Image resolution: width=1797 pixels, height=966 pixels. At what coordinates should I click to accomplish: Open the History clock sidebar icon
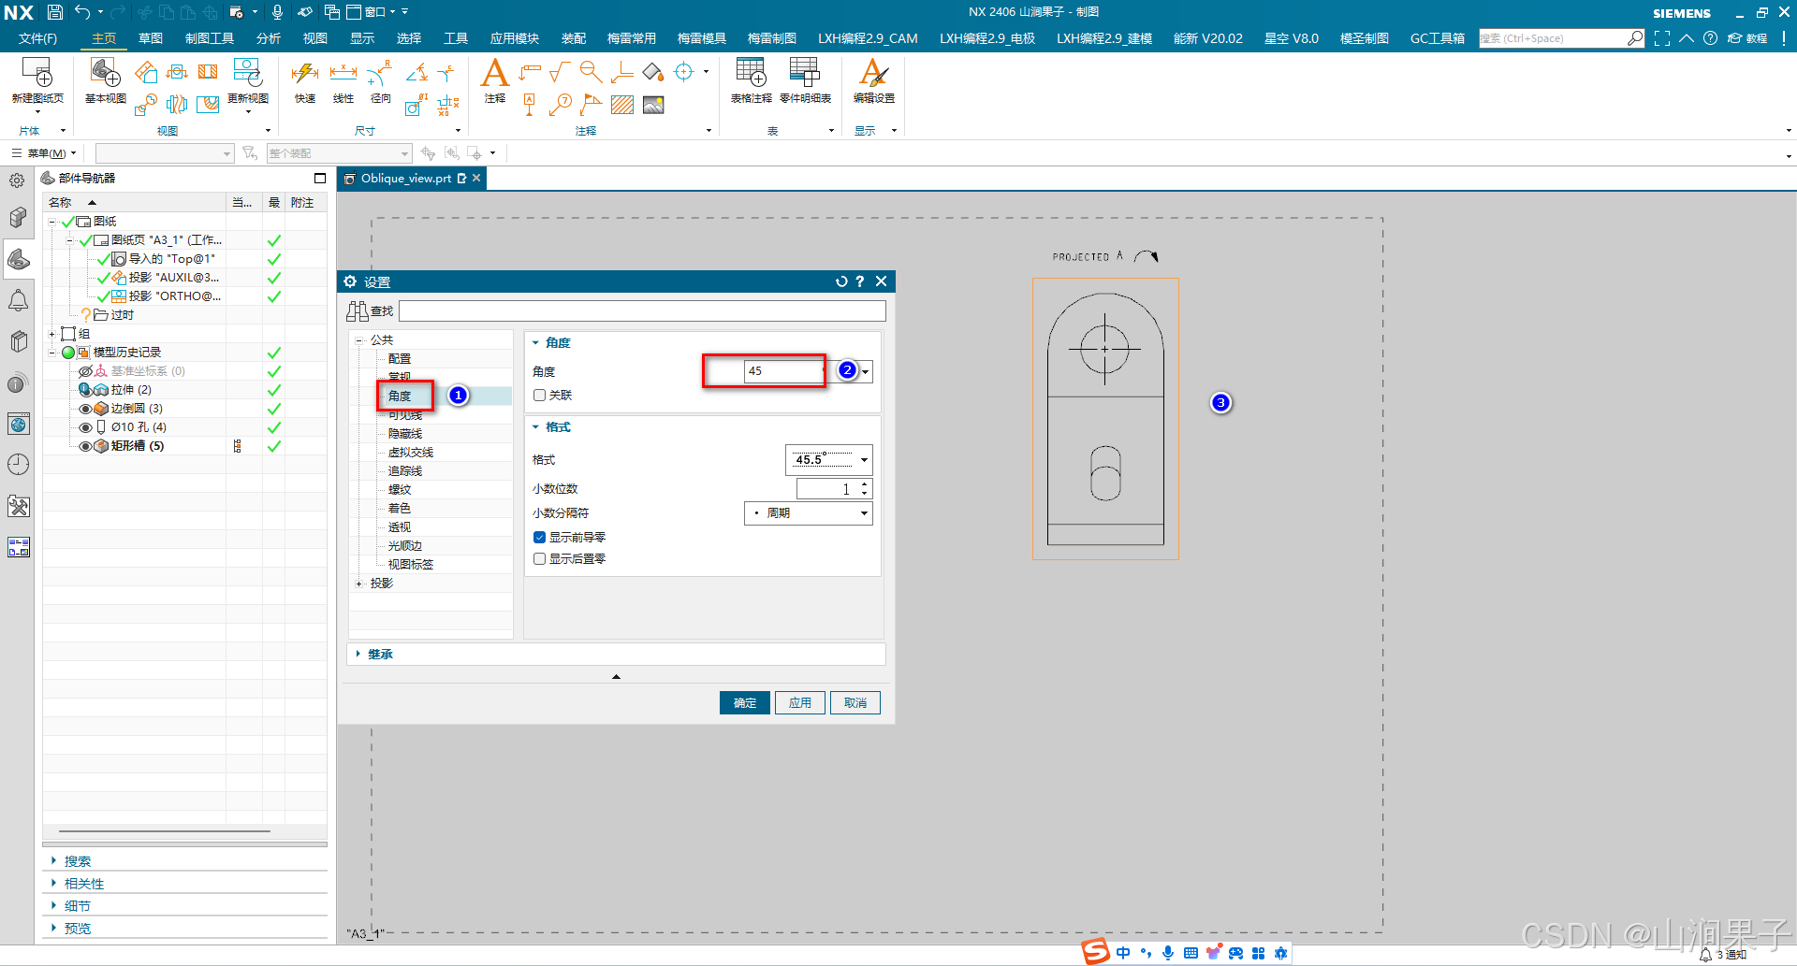19,465
